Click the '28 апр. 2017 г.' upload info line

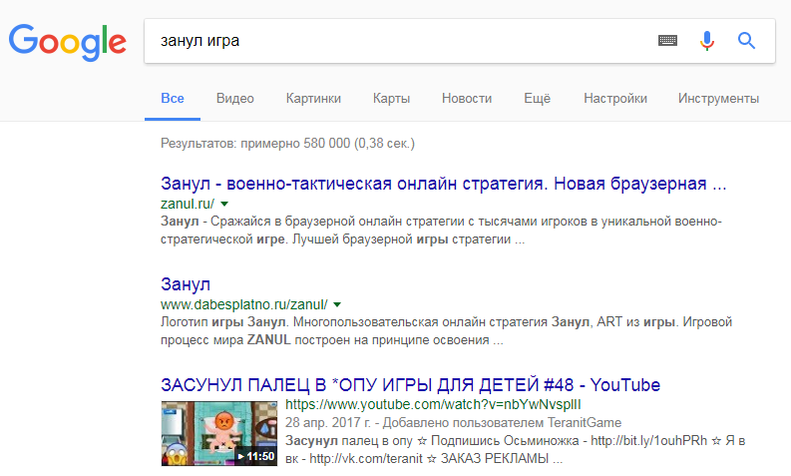click(453, 422)
